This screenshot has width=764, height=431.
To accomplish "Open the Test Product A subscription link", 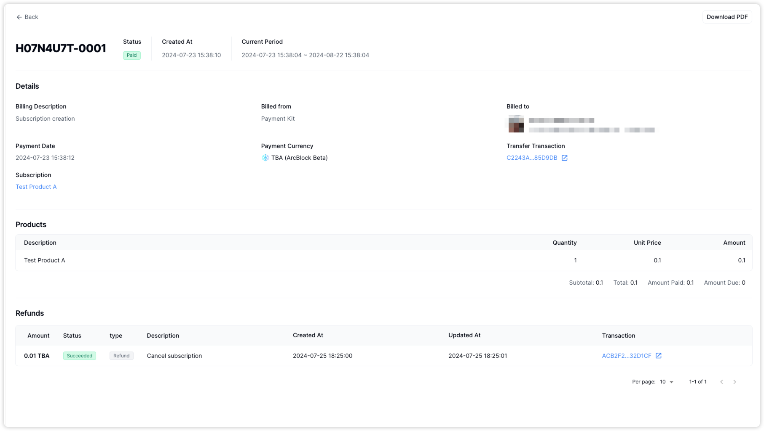I will (x=36, y=187).
